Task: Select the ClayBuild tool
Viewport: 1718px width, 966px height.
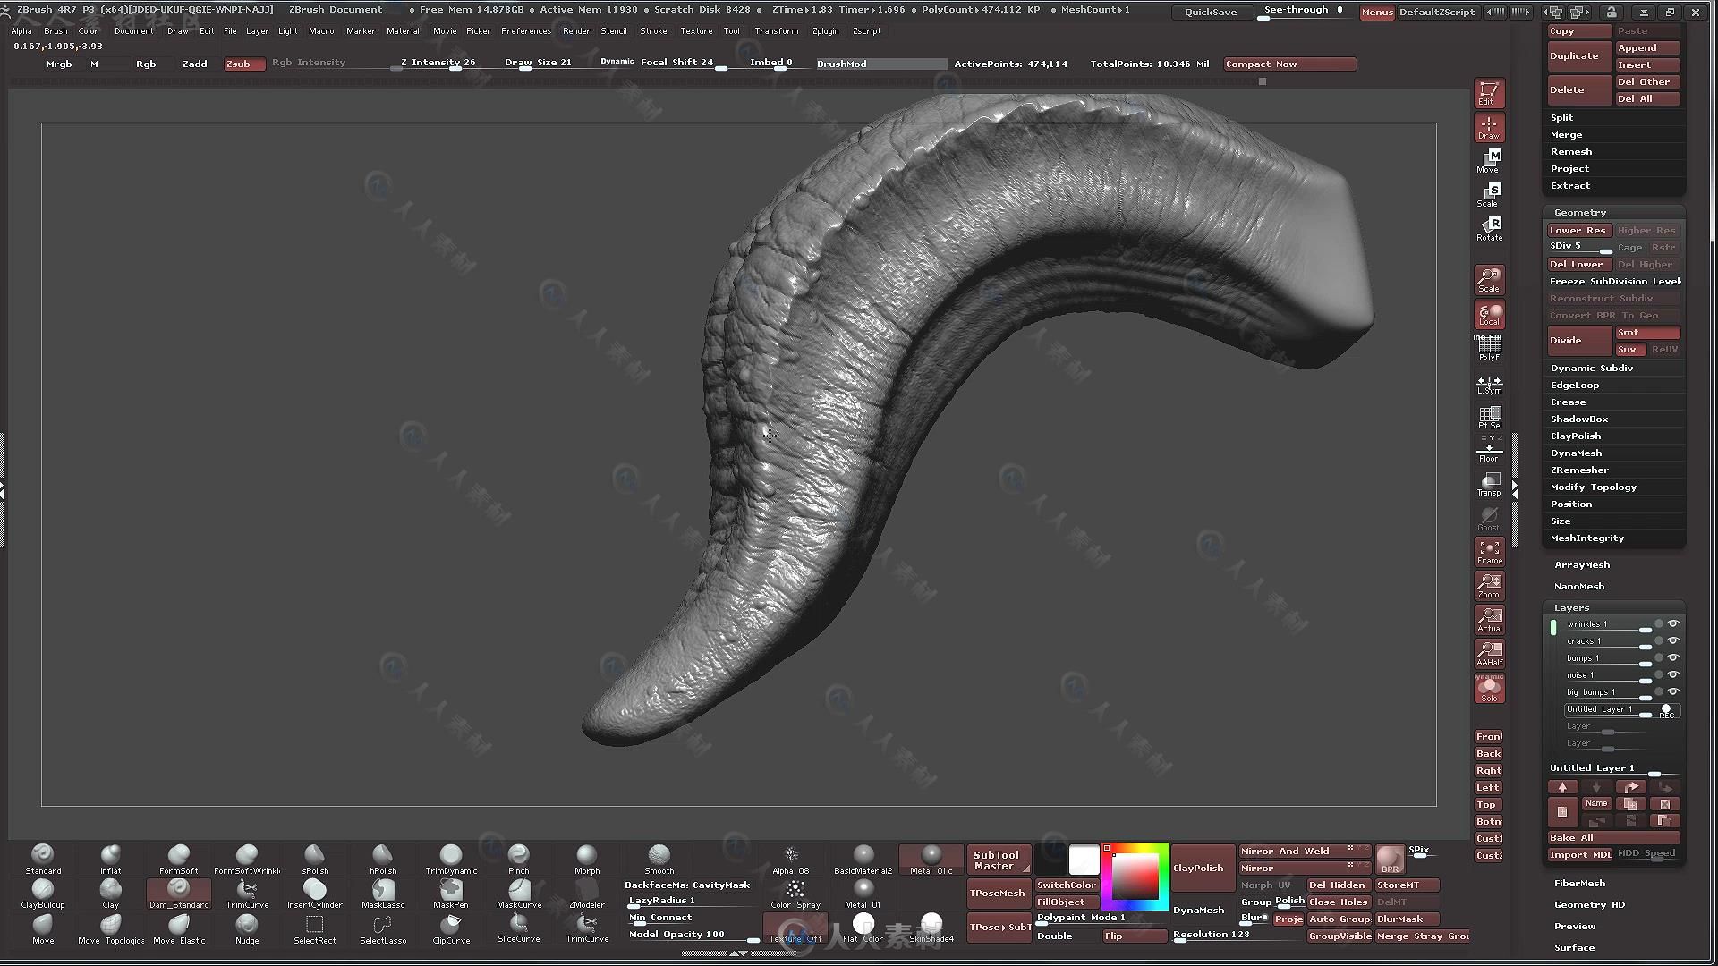Action: click(x=41, y=893)
